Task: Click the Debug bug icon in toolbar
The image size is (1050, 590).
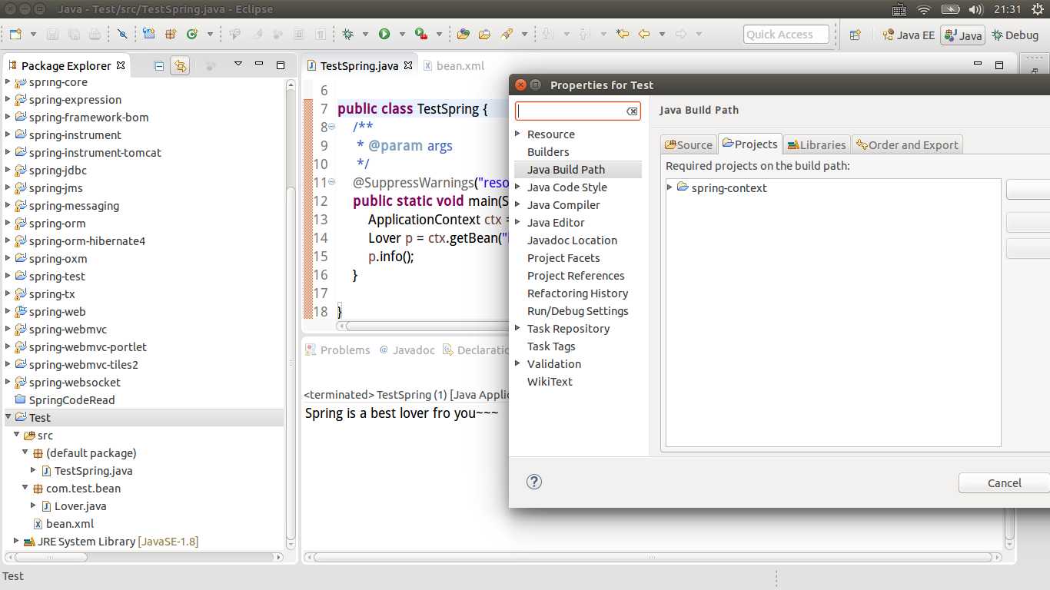Action: 348,34
